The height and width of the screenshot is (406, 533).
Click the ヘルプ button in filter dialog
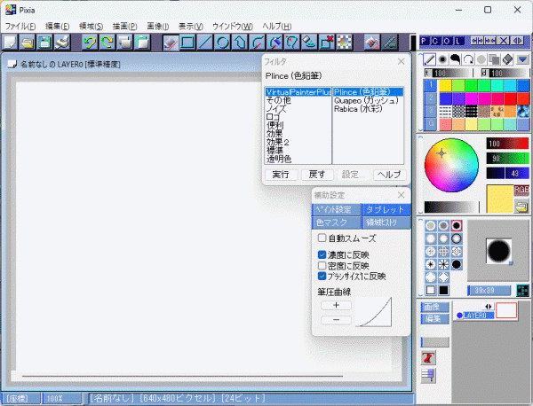[x=389, y=175]
